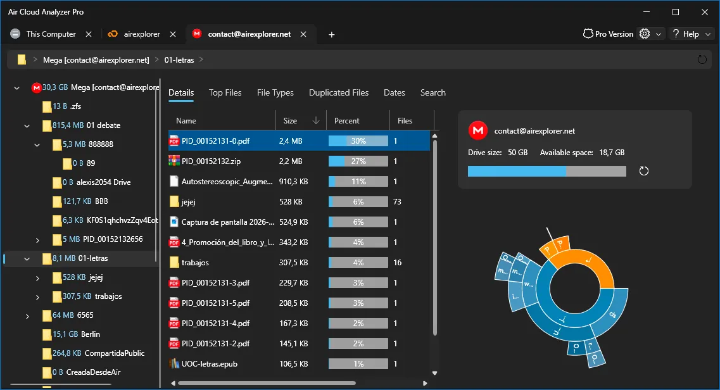Click the airexplorer tab cloud icon
Image resolution: width=720 pixels, height=390 pixels.
click(113, 34)
